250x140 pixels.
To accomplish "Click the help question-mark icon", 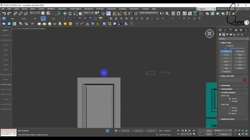I will tap(132, 24).
